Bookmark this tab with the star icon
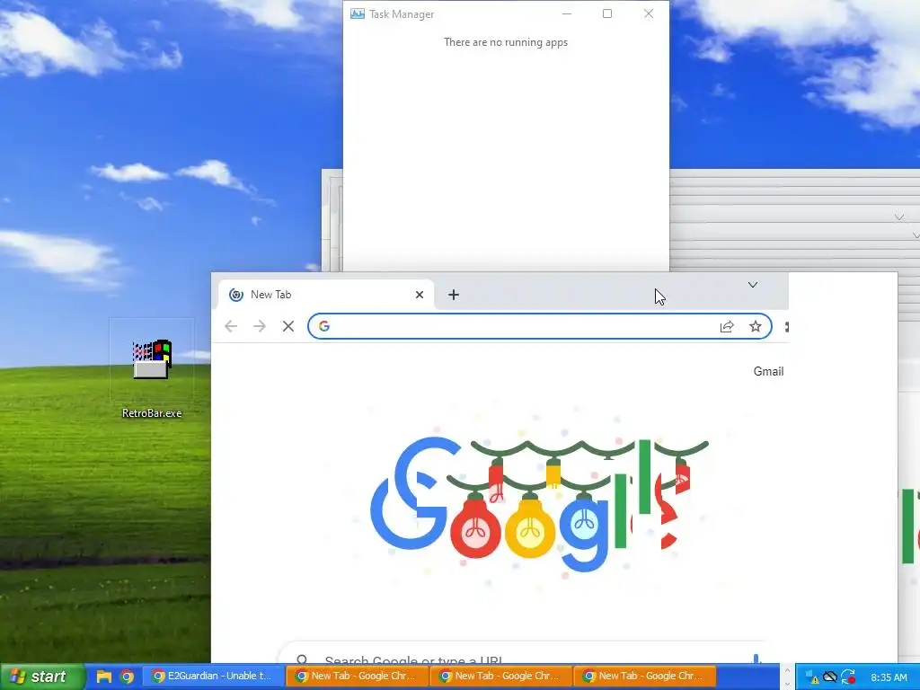This screenshot has width=920, height=690. [x=755, y=326]
